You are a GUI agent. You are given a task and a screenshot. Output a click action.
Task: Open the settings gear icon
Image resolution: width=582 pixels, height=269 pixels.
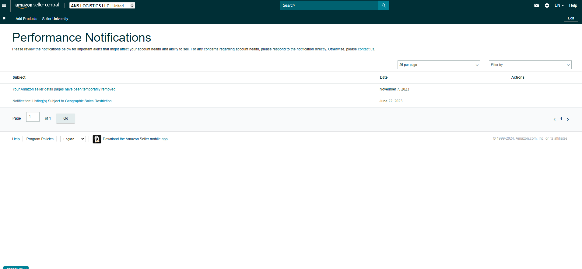pos(547,5)
